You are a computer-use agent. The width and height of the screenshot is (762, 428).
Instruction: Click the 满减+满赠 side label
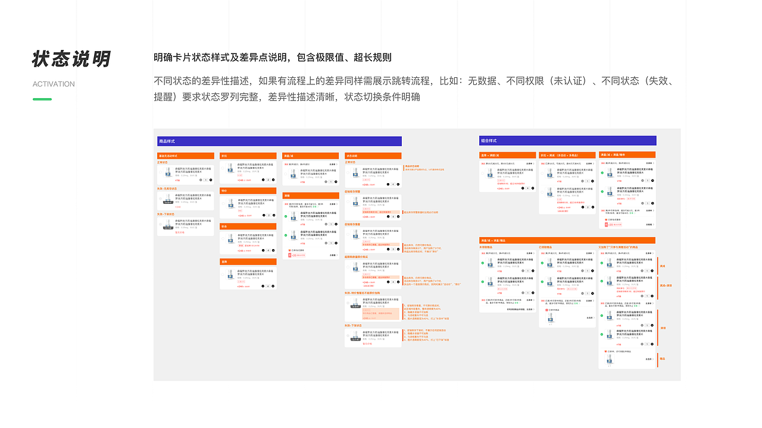[x=666, y=285]
